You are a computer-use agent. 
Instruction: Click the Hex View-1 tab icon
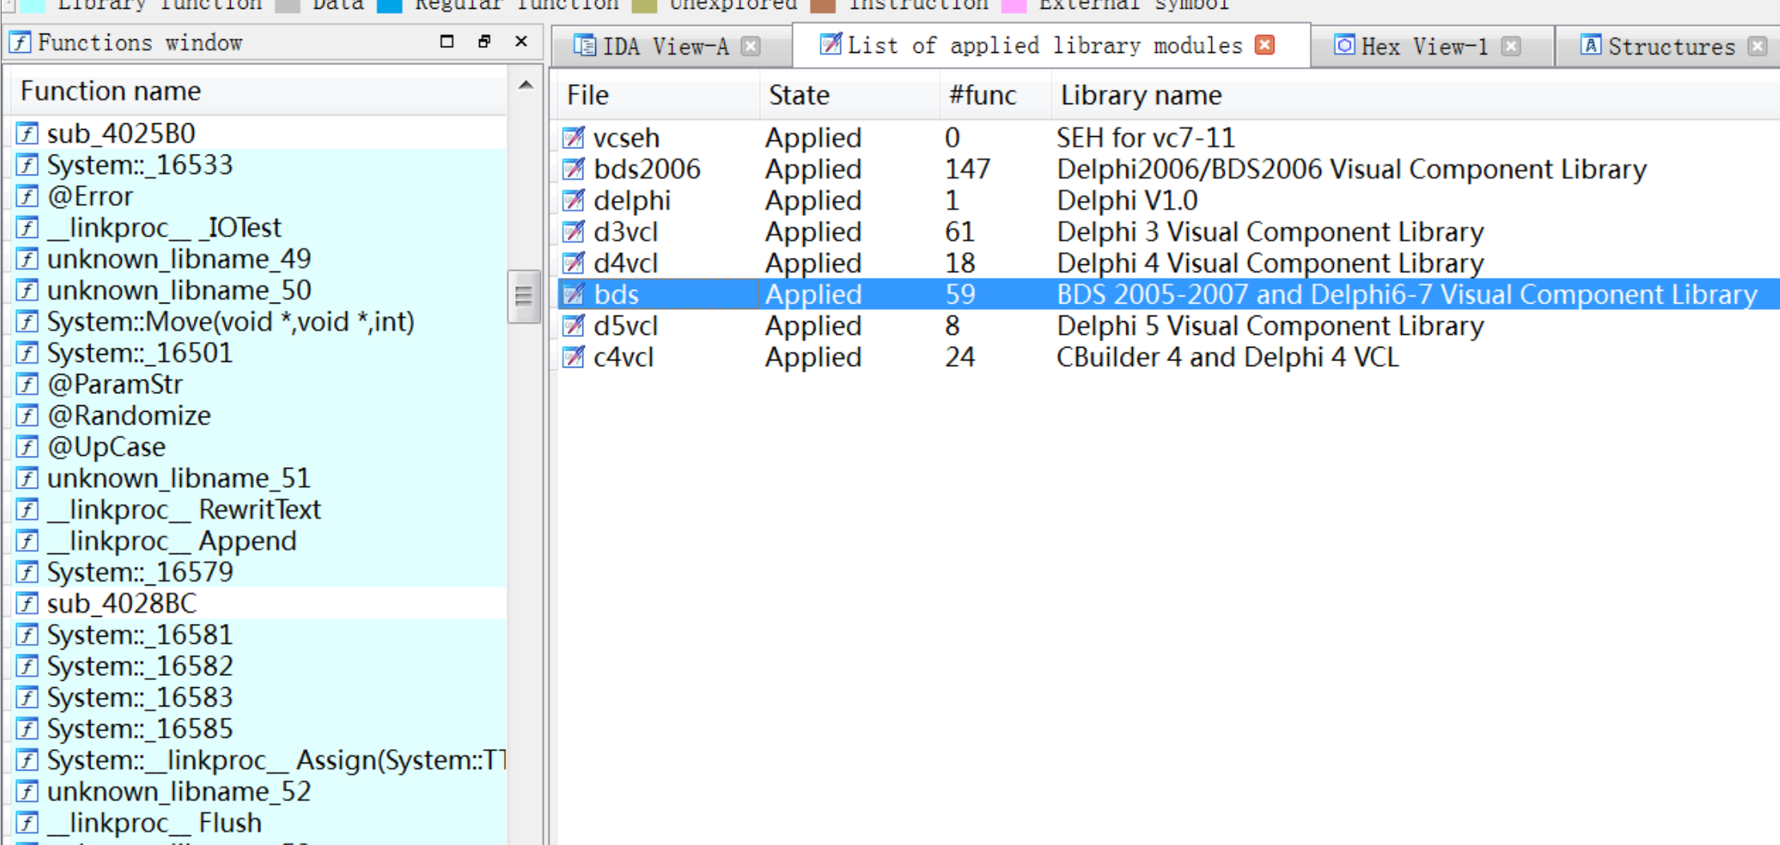coord(1344,46)
